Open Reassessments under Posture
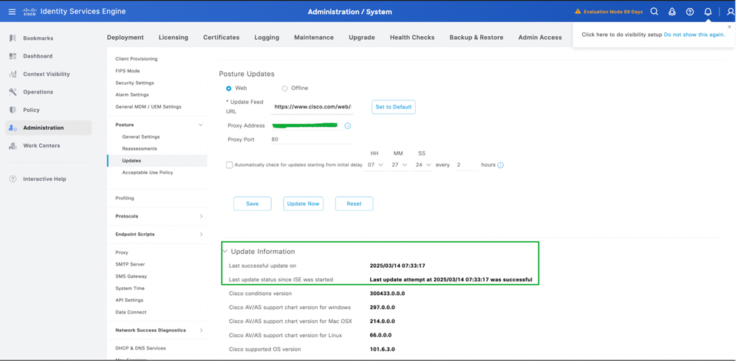 [140, 148]
